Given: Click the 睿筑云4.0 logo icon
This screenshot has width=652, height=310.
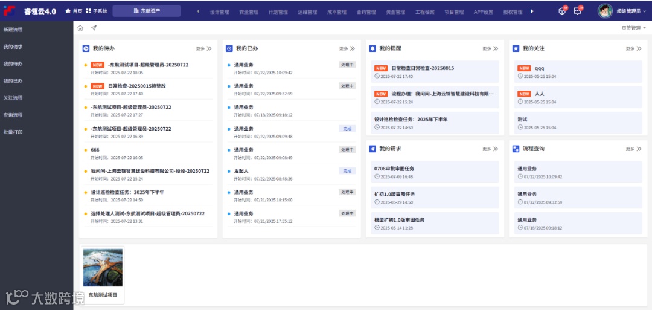Looking at the screenshot, I should click(10, 11).
